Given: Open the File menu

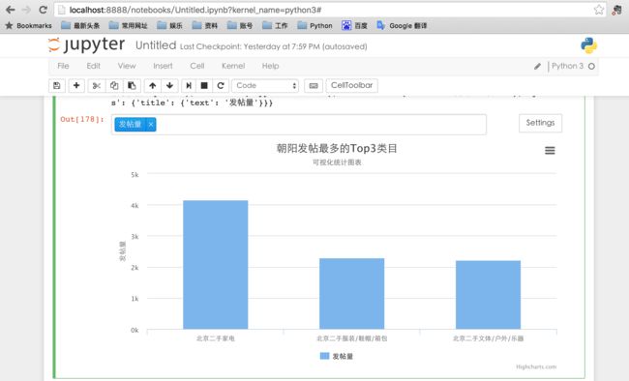Looking at the screenshot, I should [x=63, y=66].
